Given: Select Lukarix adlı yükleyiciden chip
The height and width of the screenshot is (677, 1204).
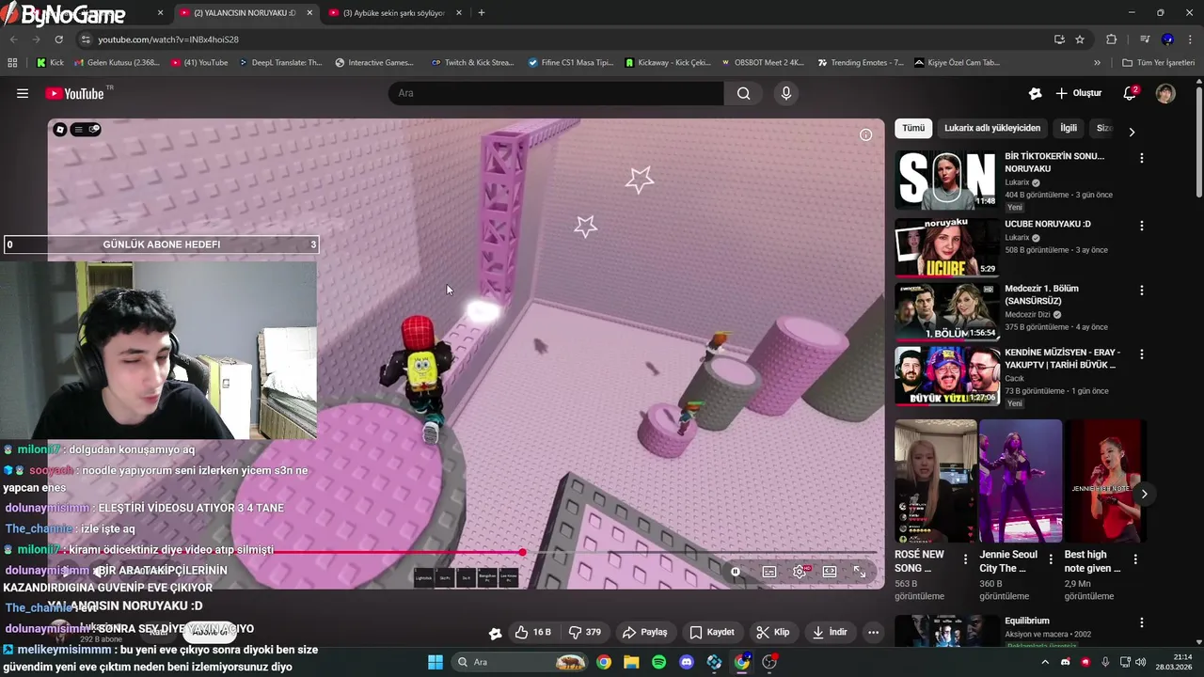Looking at the screenshot, I should (x=992, y=128).
